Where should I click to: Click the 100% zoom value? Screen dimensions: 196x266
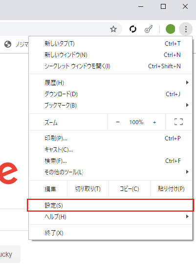(136, 122)
